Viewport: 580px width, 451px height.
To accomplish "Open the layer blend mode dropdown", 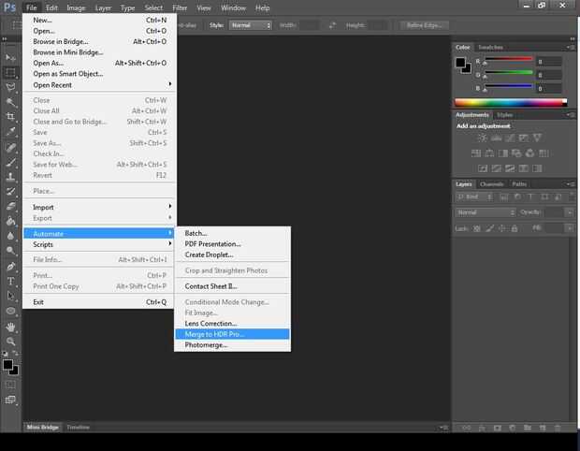I will [x=485, y=212].
